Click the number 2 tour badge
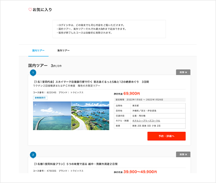Image resolution: width=216 pixels, height=183 pixels. 33,155
